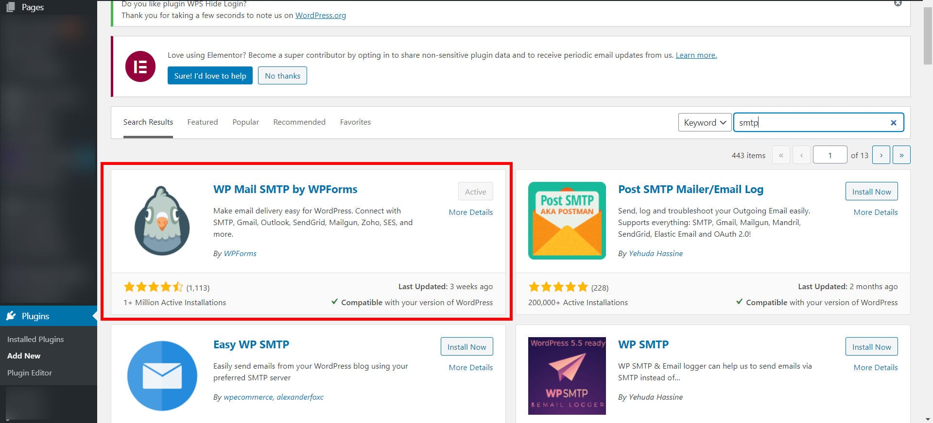Viewport: 933px width, 423px height.
Task: Switch to the Recommended tab
Action: pos(299,122)
